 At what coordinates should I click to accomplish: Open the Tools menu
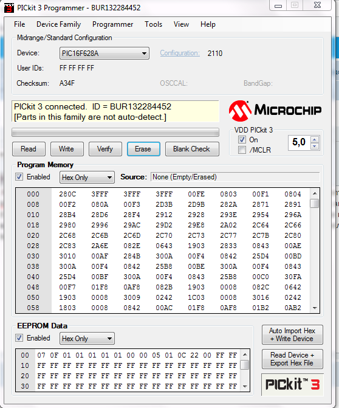coord(153,24)
